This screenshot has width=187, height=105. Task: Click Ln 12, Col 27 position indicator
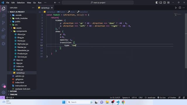click(115, 97)
